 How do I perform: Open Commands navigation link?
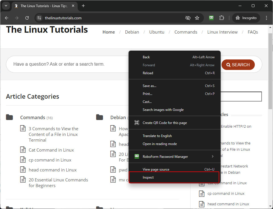pyautogui.click(x=186, y=32)
